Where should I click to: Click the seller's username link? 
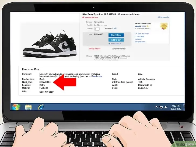[x=138, y=26]
